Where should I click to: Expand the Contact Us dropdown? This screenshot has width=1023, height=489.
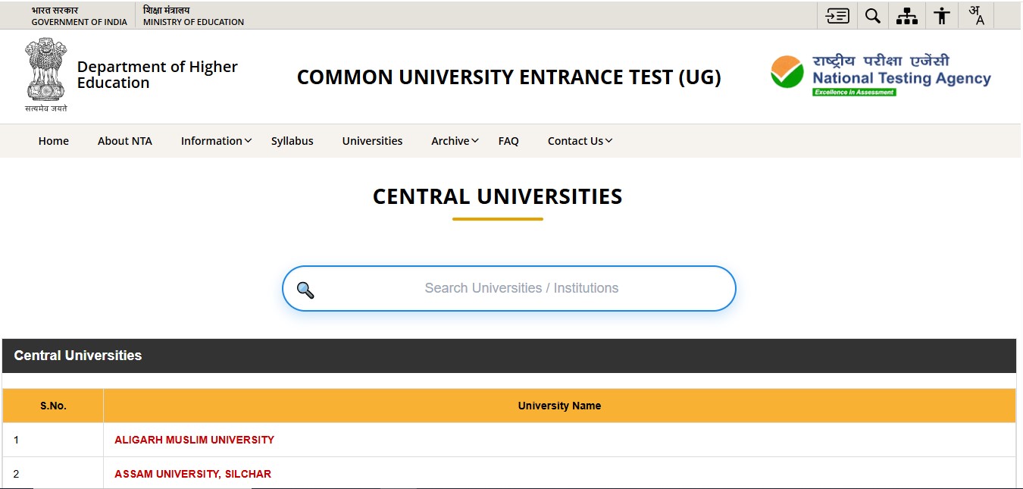(580, 141)
